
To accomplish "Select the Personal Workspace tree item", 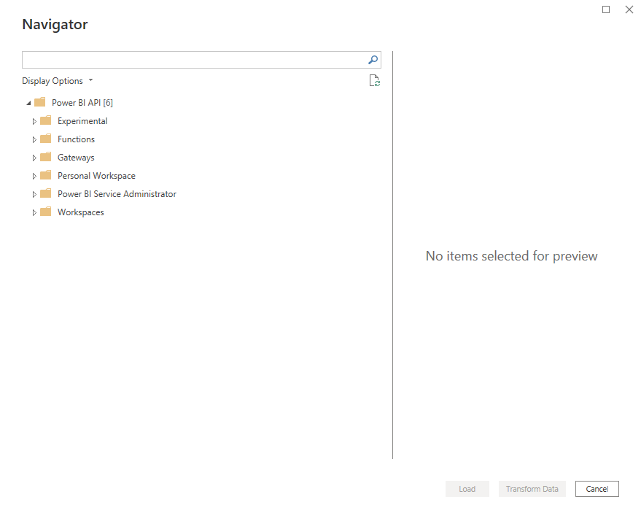I will [96, 175].
